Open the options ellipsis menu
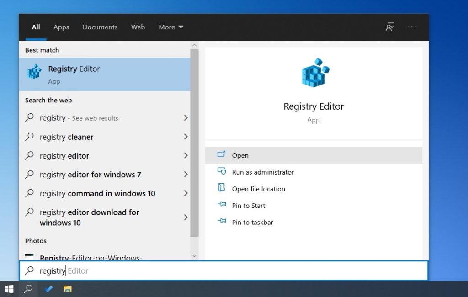 point(412,27)
